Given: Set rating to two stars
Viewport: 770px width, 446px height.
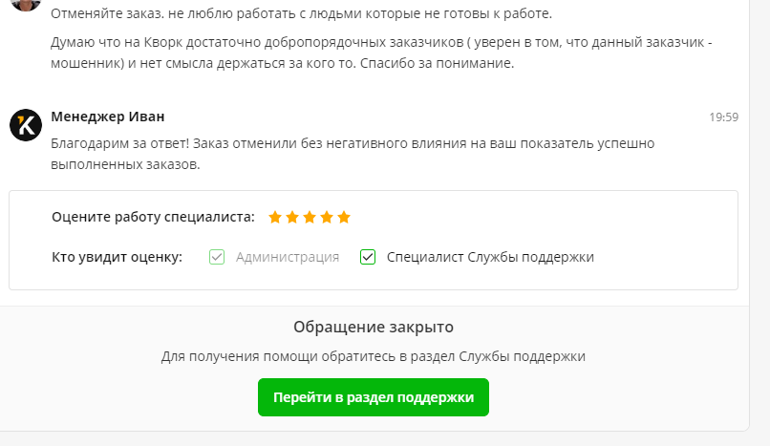Looking at the screenshot, I should click(x=292, y=217).
